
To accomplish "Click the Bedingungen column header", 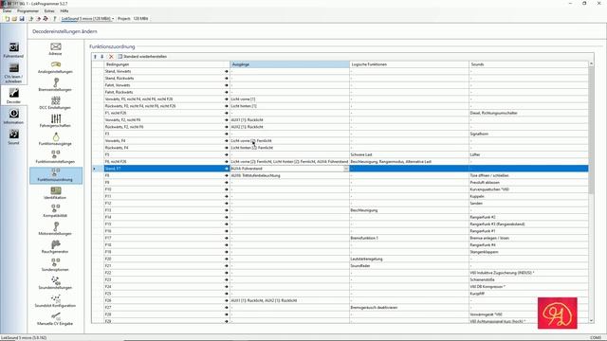I will tap(167, 64).
